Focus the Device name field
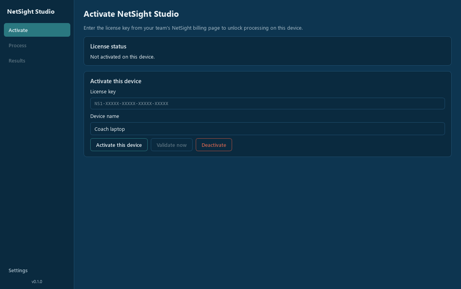 coord(267,129)
